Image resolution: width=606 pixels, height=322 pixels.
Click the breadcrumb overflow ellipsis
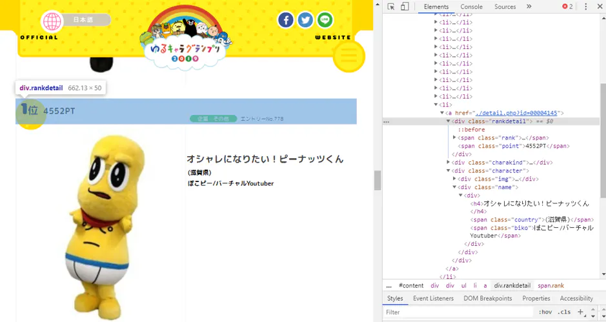click(x=389, y=286)
